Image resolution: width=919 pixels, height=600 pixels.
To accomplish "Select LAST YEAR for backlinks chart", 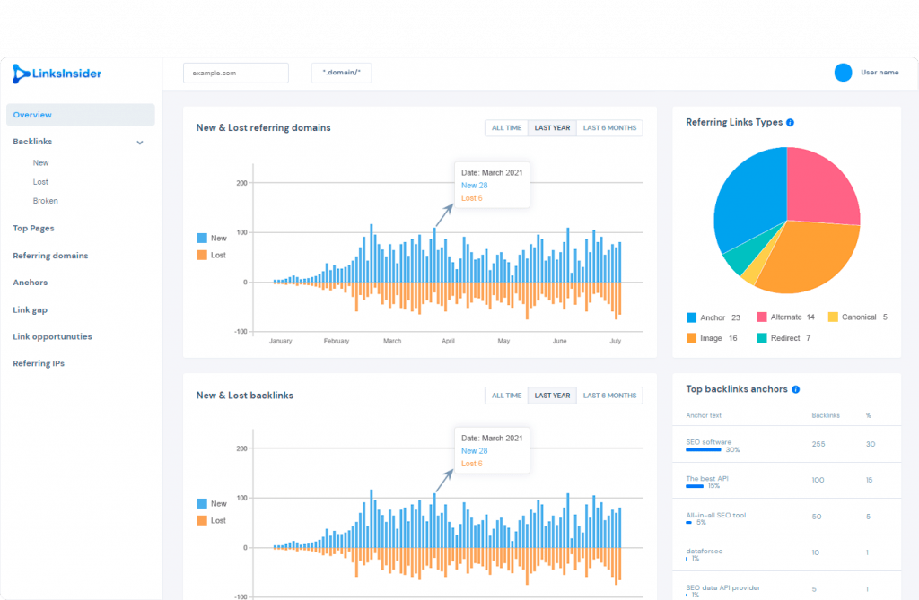I will pyautogui.click(x=552, y=396).
